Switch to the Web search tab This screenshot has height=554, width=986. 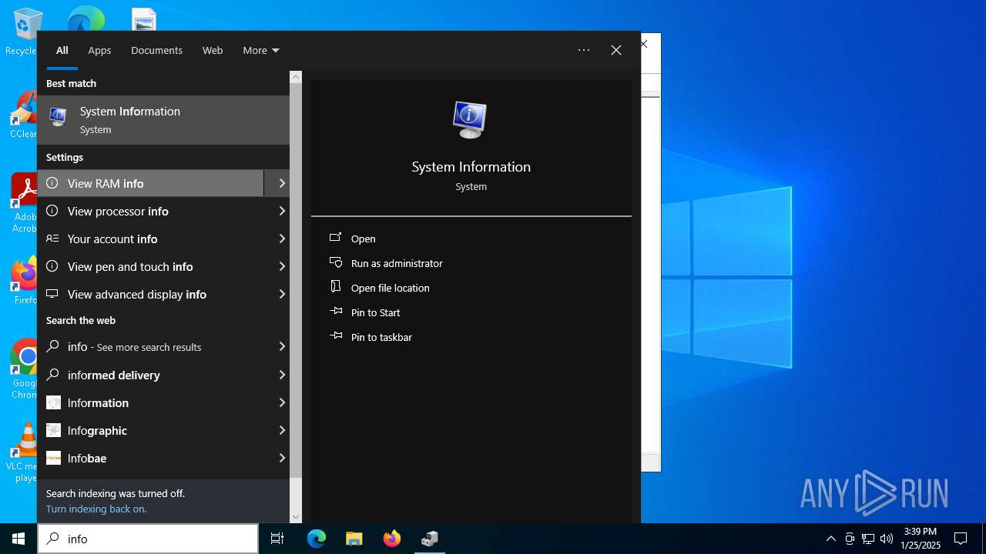[x=213, y=50]
